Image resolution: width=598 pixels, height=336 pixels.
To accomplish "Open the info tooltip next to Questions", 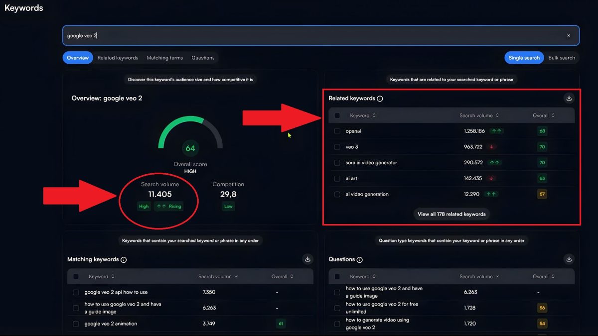I will (360, 259).
